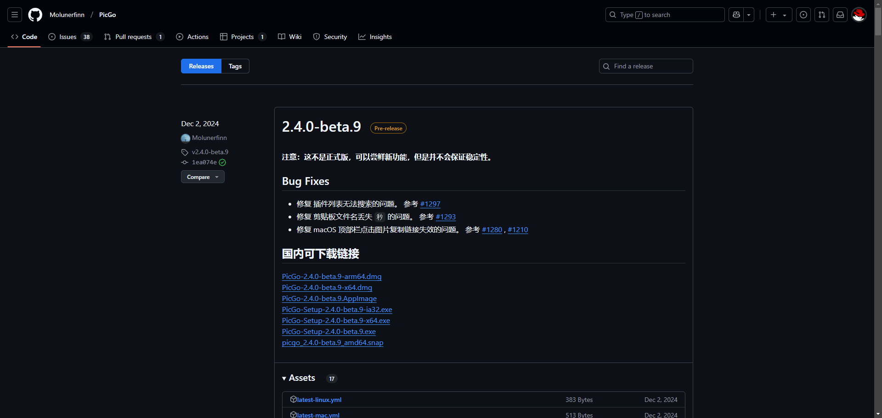Image resolution: width=882 pixels, height=418 pixels.
Task: Click the Dec 2, 2024 release date
Action: click(200, 124)
